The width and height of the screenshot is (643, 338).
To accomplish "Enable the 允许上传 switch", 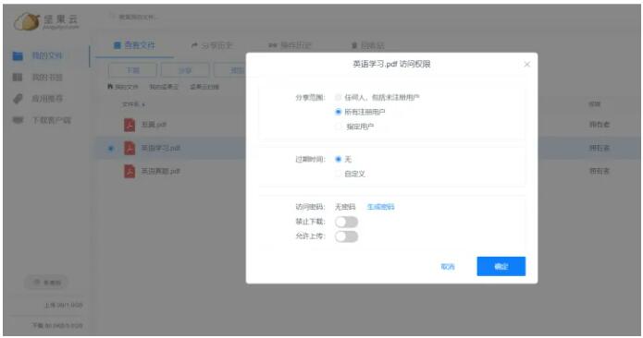I will pos(347,236).
